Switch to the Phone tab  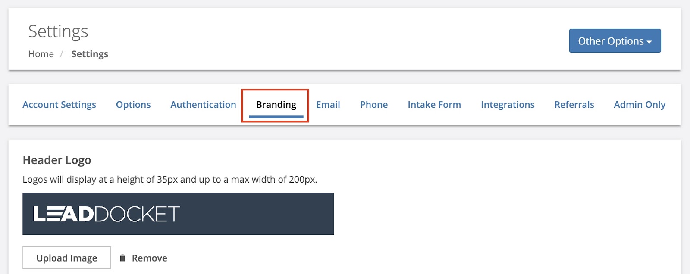[374, 105]
